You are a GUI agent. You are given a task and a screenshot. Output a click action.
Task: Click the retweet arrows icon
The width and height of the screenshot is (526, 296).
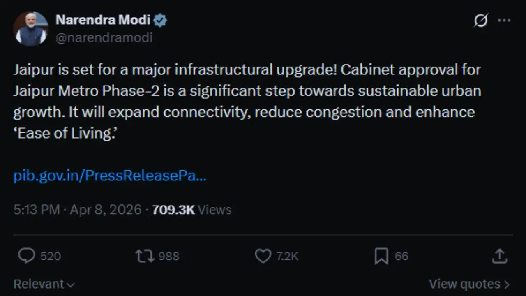[x=143, y=256]
